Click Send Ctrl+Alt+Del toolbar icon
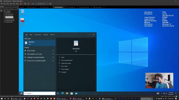Screen dimensions: 179x100 tap(25, 4)
